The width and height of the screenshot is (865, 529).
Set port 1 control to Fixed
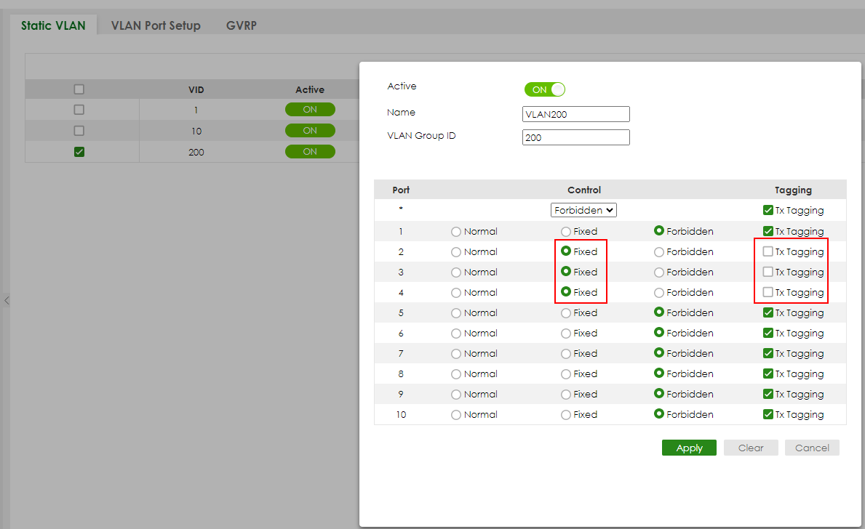click(566, 230)
